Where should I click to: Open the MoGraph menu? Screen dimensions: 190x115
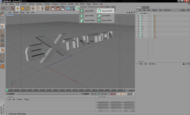tap(71, 4)
